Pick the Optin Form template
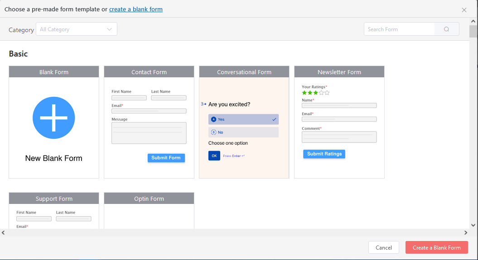The image size is (478, 260). tap(149, 210)
